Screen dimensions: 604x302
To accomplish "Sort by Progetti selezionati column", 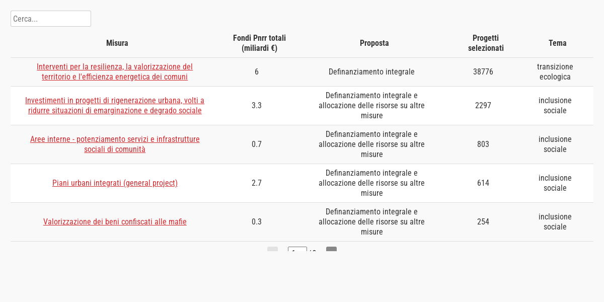I will tap(486, 43).
